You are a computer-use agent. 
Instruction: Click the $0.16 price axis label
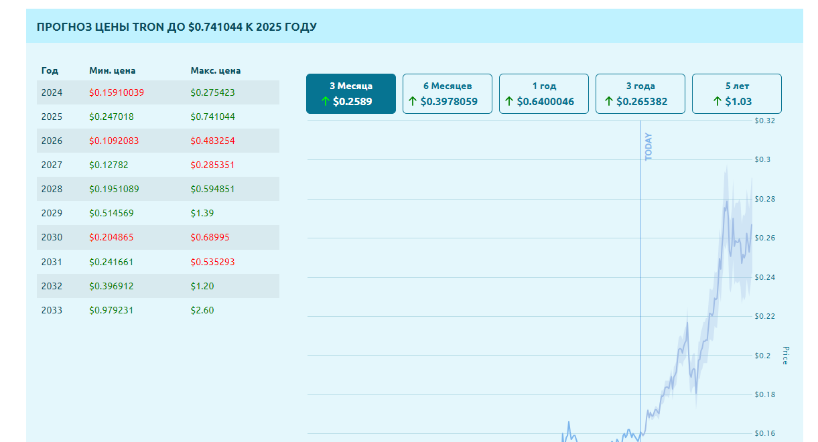click(x=764, y=433)
